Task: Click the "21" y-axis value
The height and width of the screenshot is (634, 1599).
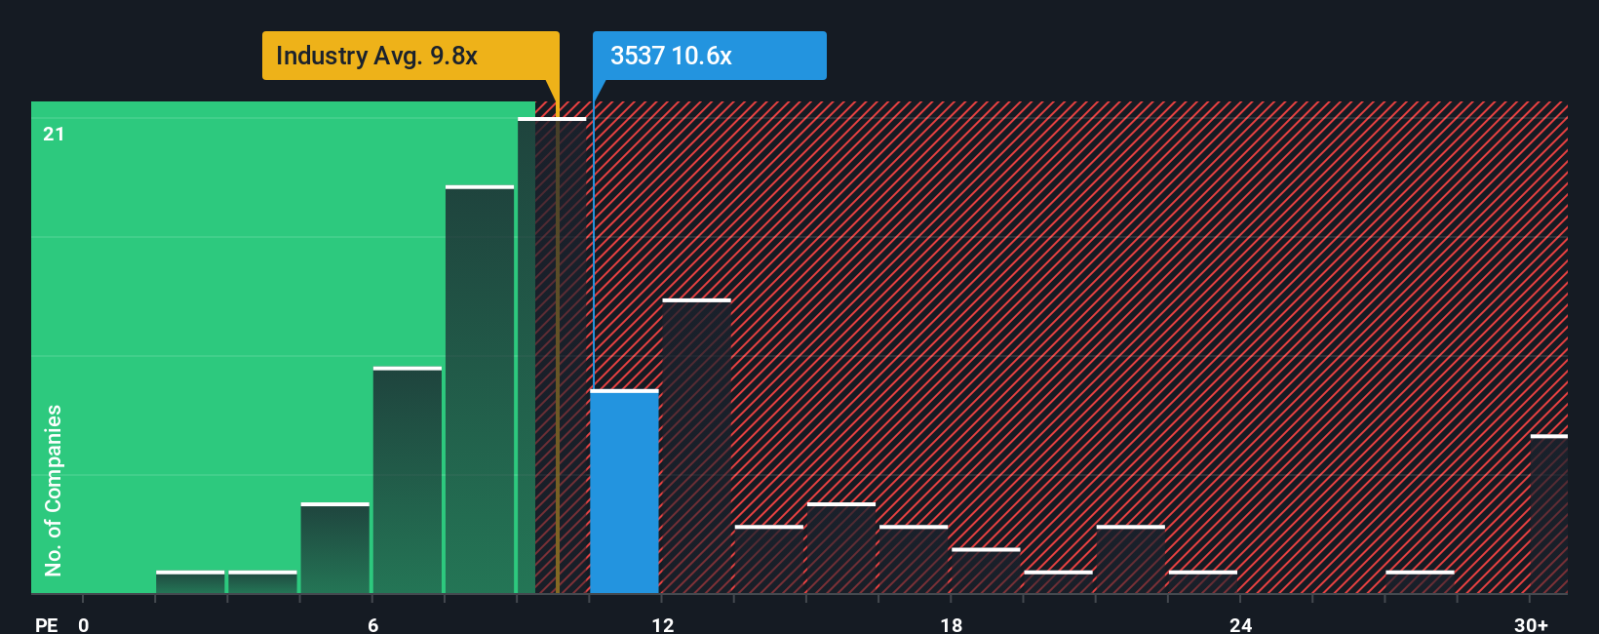Action: click(54, 134)
